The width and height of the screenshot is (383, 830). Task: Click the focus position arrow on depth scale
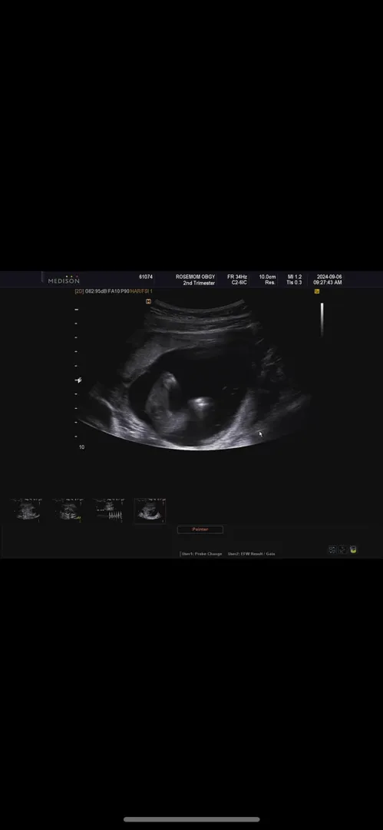pos(78,380)
